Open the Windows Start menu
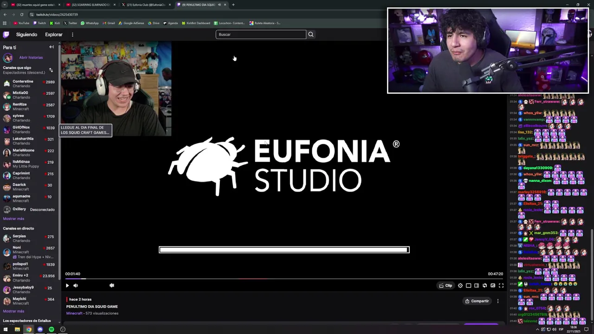 tap(6, 329)
